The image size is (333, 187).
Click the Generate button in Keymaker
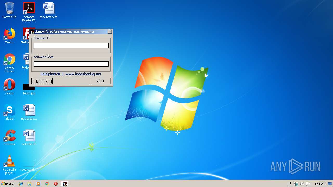pos(42,81)
